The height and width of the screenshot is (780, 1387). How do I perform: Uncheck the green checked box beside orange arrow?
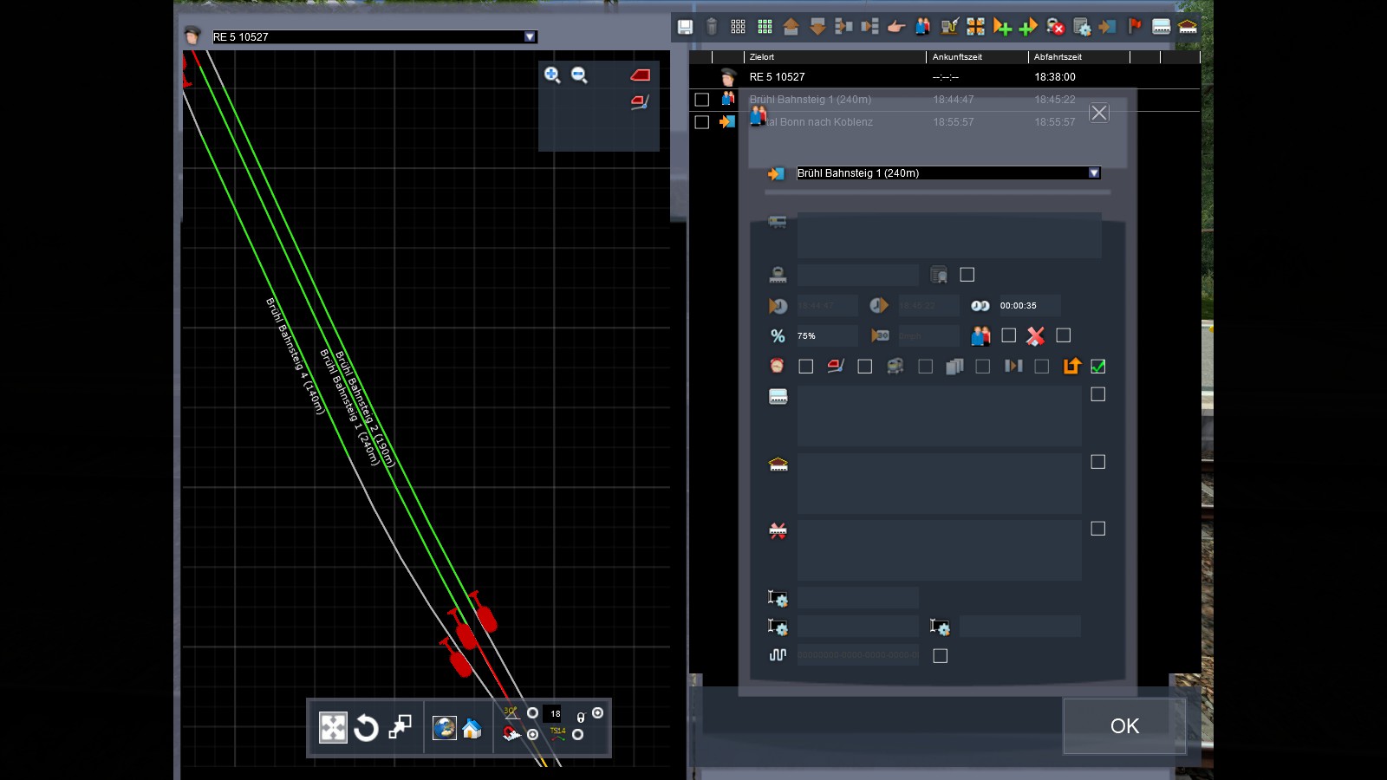[x=1097, y=367]
